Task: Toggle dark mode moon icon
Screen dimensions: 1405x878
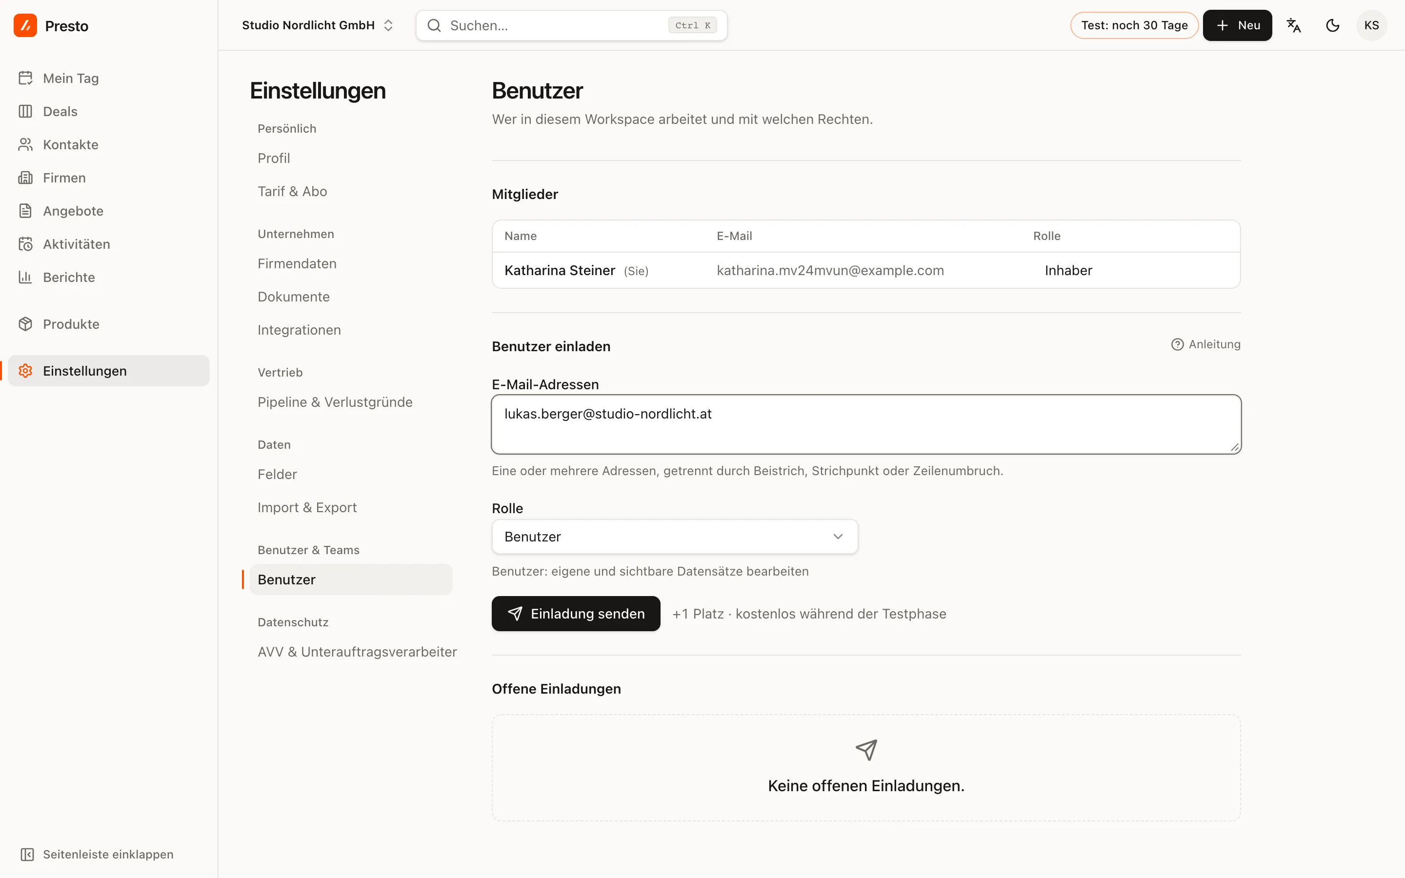Action: (1332, 25)
